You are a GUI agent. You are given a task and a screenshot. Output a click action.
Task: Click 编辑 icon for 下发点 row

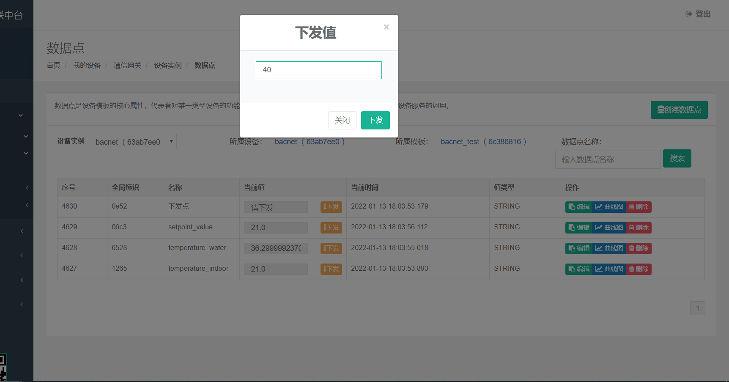click(x=578, y=207)
